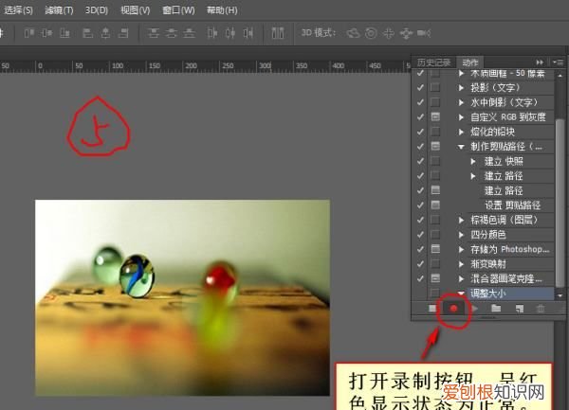Screen dimensions: 569x410
Task: Toggle dialog box for 自定义 RGB 到灰度
Action: (x=435, y=116)
